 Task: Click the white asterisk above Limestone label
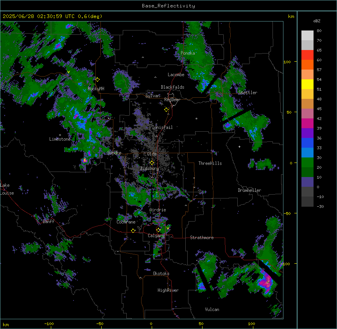coord(60,135)
